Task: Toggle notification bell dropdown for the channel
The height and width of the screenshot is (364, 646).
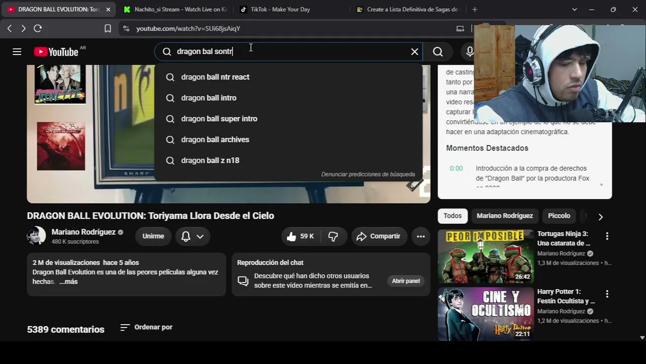Action: (193, 236)
